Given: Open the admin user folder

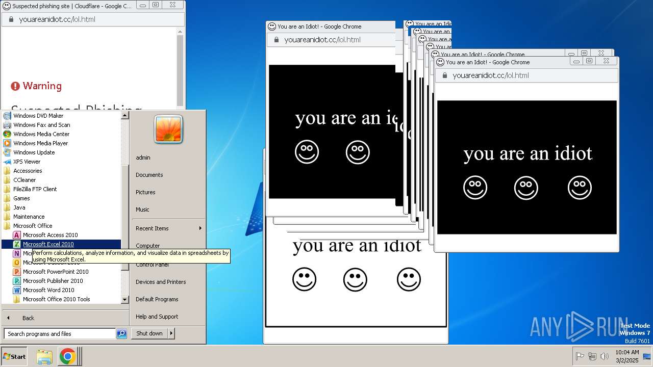Looking at the screenshot, I should (x=143, y=158).
